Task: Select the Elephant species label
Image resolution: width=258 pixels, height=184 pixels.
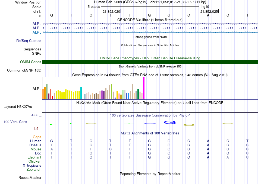Action: pyautogui.click(x=34, y=157)
